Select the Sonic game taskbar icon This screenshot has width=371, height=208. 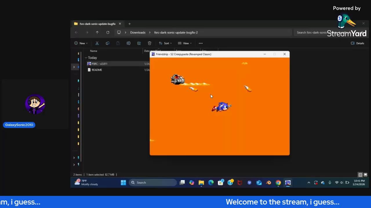(x=288, y=183)
